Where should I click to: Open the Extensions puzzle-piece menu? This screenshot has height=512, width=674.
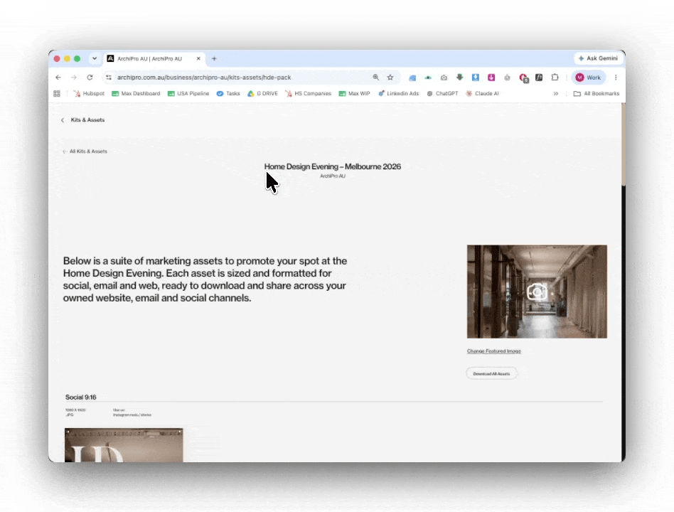tap(555, 78)
